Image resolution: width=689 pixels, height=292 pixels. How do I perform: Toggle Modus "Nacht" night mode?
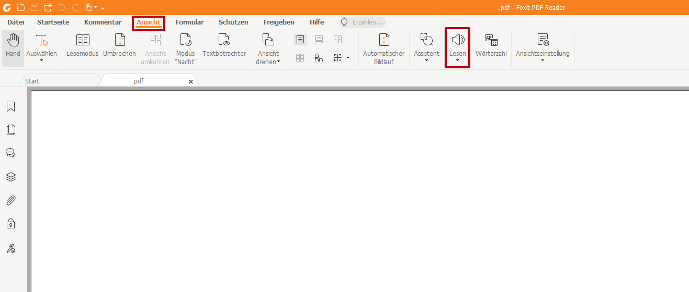pyautogui.click(x=185, y=49)
